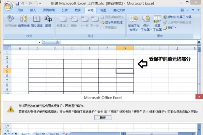Click the fx insert function icon

point(58,42)
